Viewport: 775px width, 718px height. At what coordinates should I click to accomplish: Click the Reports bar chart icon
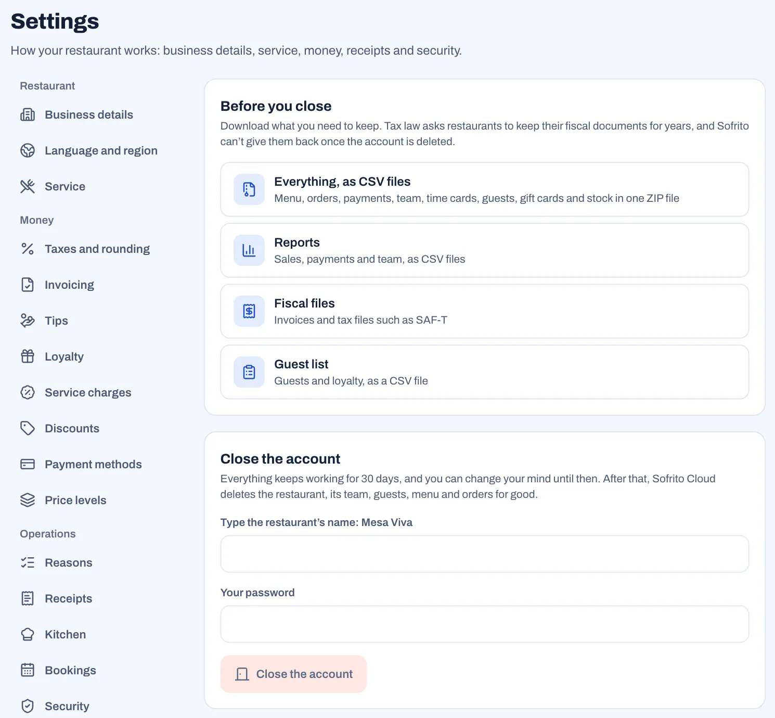pos(249,250)
